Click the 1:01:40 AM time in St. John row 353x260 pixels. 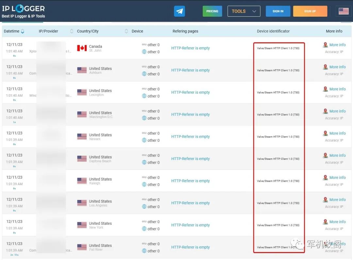point(14,51)
